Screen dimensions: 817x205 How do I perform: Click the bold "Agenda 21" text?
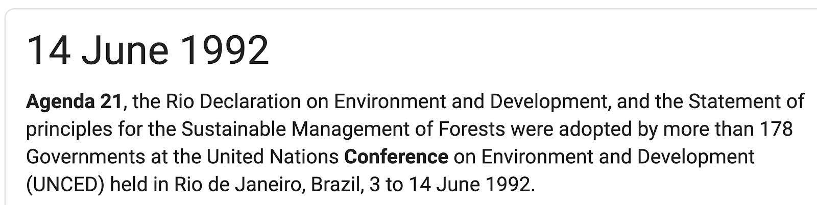coord(75,101)
